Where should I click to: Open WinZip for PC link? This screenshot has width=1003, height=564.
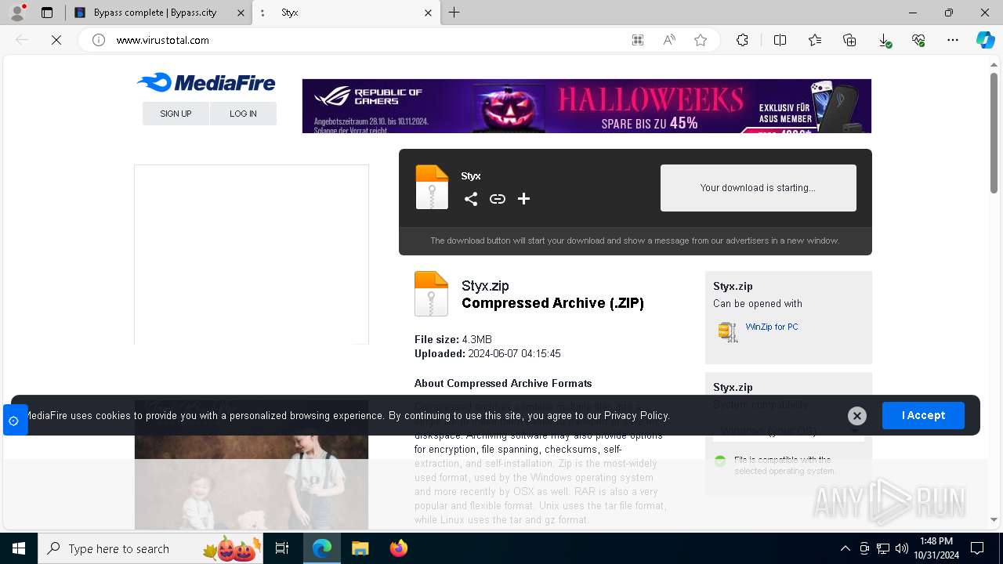[x=772, y=327]
